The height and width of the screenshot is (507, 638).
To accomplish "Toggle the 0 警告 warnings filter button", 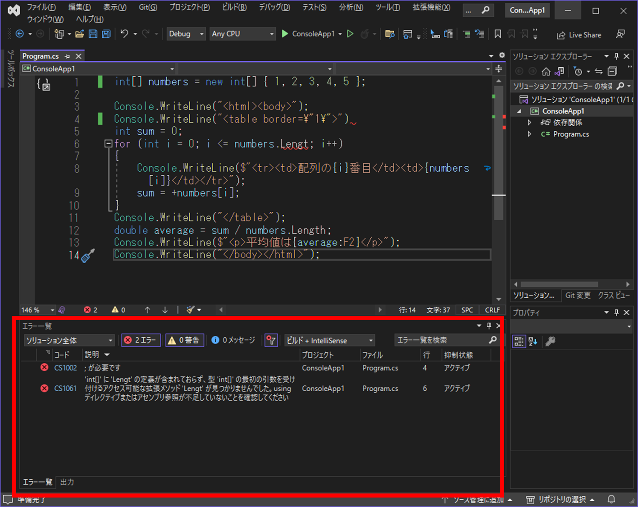I will tap(184, 340).
